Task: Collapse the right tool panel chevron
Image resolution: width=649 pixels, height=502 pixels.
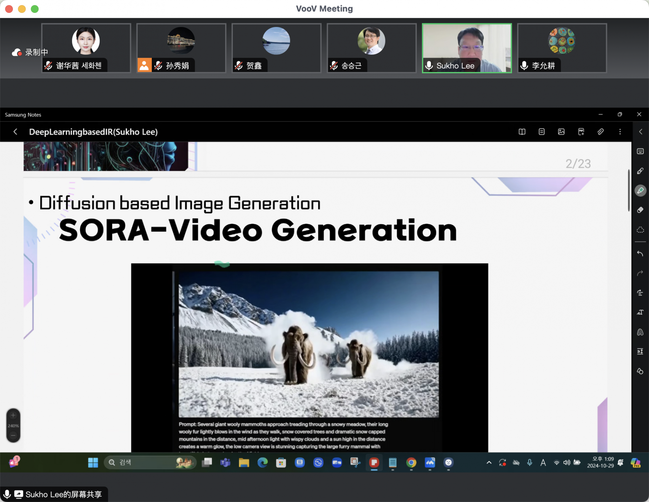Action: click(x=640, y=132)
